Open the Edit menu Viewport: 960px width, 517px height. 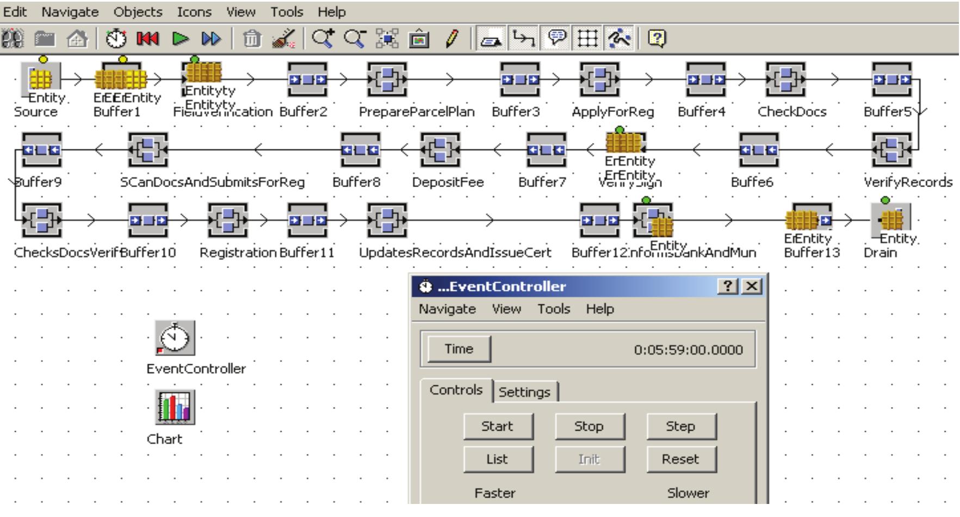(x=15, y=11)
